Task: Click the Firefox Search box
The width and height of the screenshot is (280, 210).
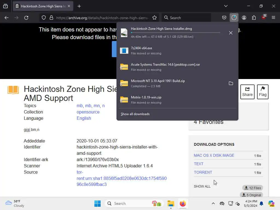Action: pyautogui.click(x=186, y=18)
